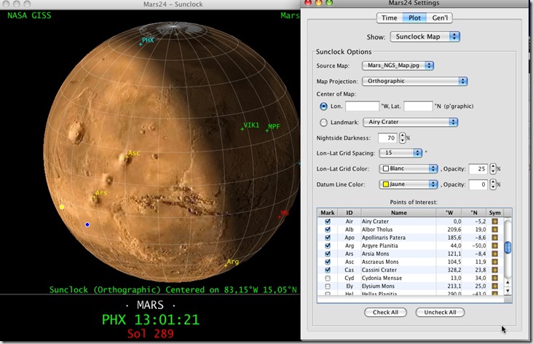Click the Nightside Darkness value field

387,138
